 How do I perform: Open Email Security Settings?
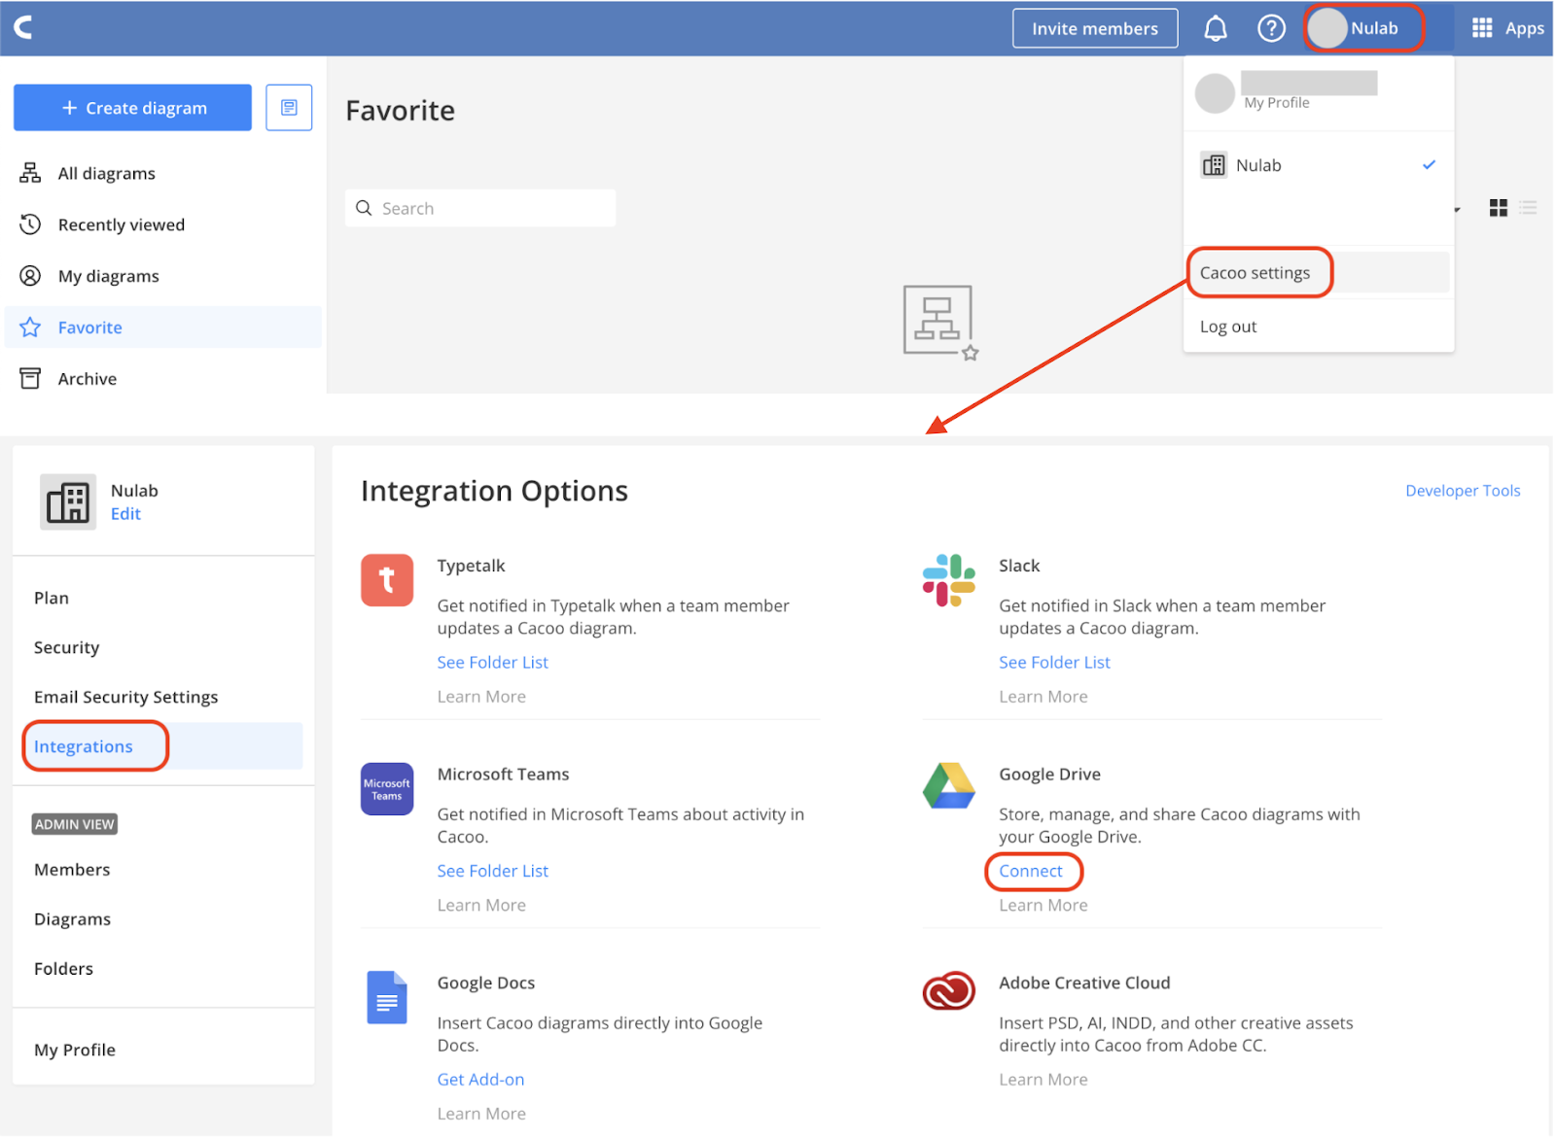(126, 697)
